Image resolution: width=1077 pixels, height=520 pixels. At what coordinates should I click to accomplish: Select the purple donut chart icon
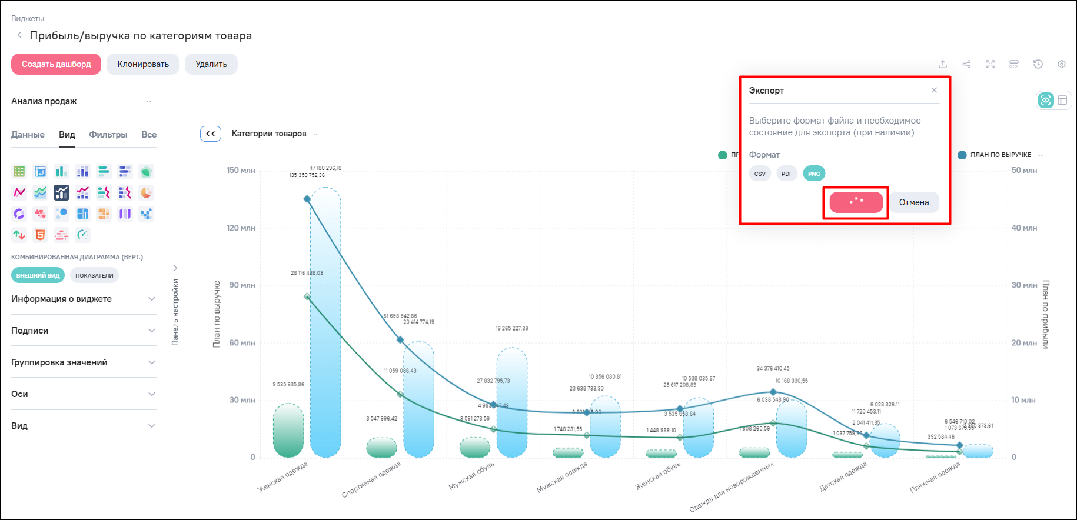tap(19, 214)
